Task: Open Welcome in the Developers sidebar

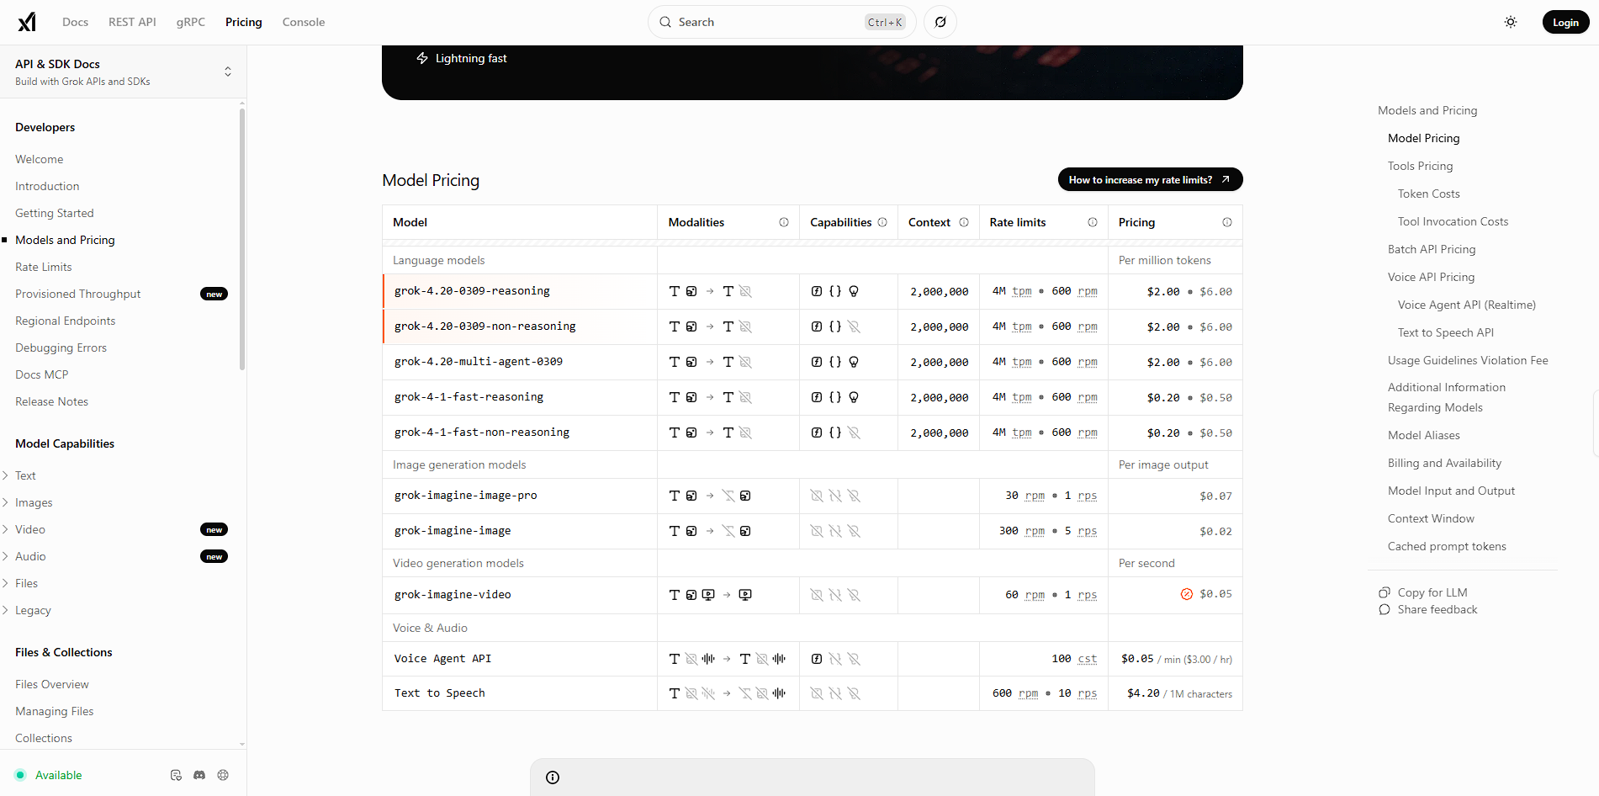Action: coord(40,159)
